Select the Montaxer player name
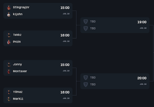The height and width of the screenshot is (107, 154). point(20,71)
